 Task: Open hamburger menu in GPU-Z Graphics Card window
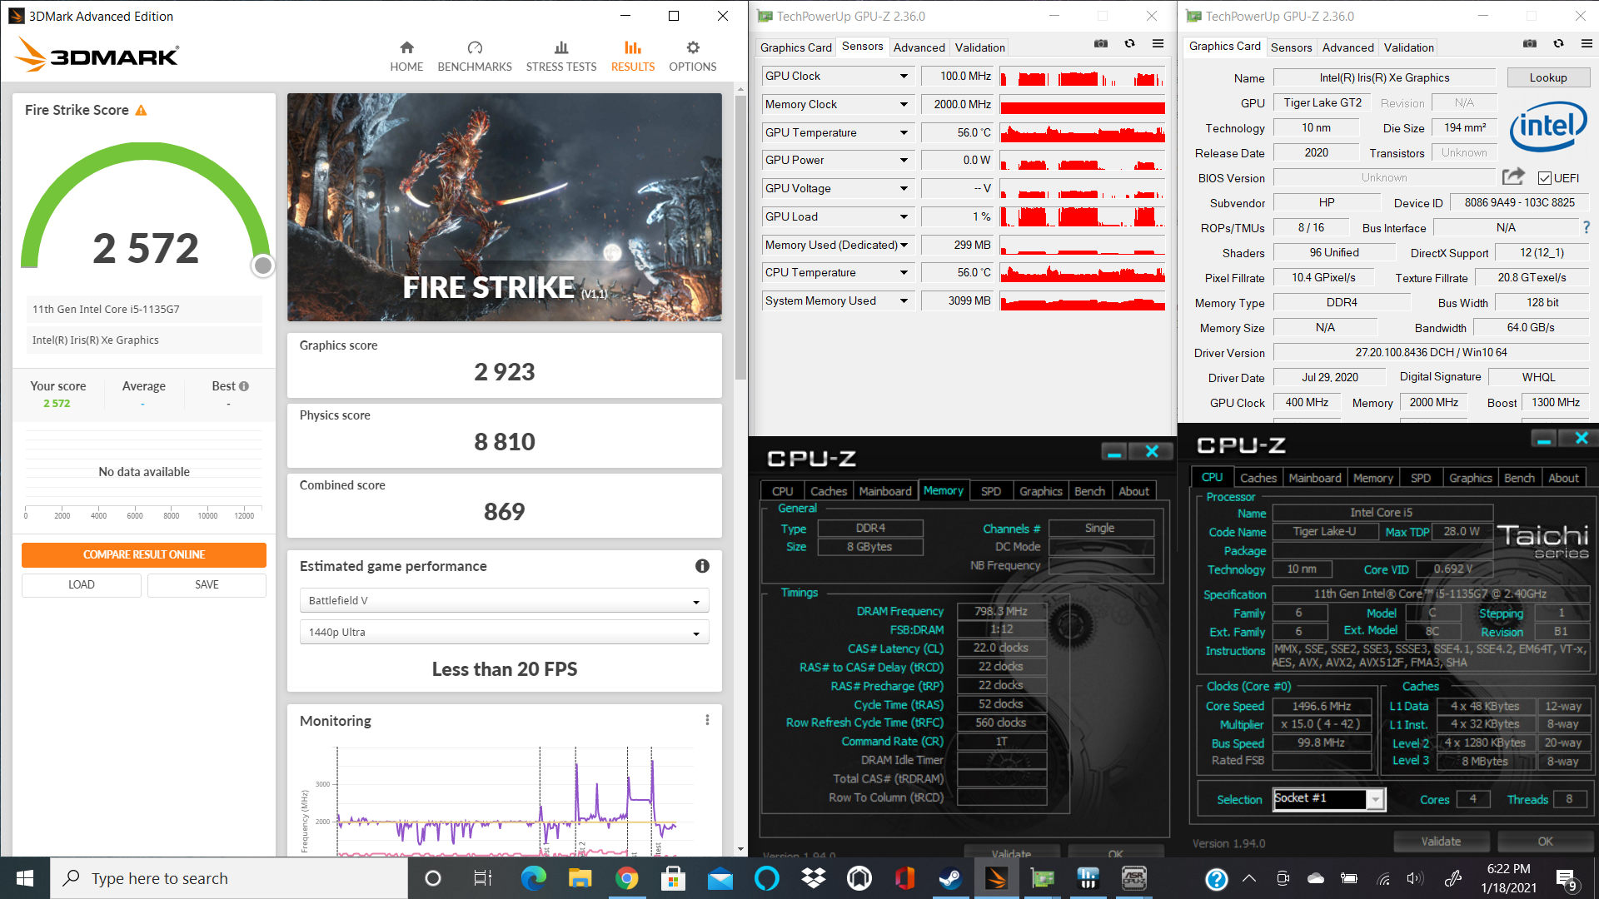click(1587, 44)
